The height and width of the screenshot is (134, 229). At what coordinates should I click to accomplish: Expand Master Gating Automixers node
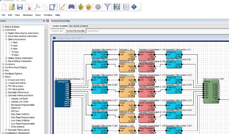pyautogui.click(x=6, y=58)
